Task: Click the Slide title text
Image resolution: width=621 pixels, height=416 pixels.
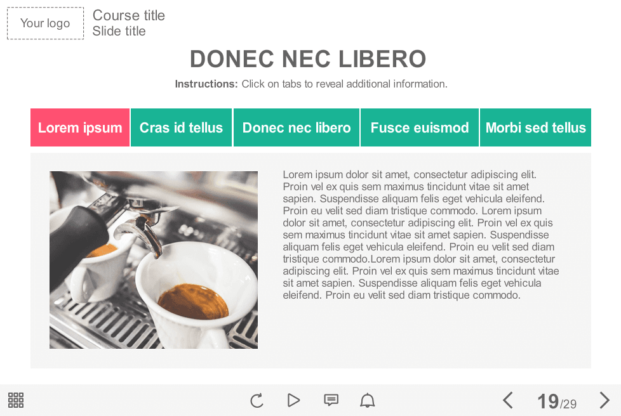Action: click(x=119, y=31)
